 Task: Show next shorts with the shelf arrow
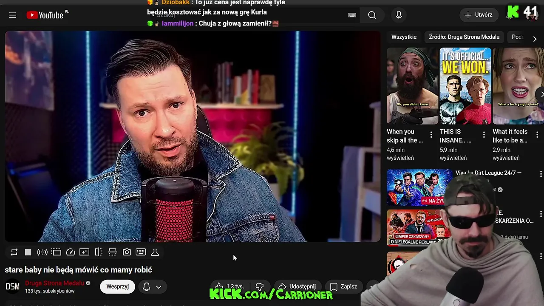click(541, 94)
